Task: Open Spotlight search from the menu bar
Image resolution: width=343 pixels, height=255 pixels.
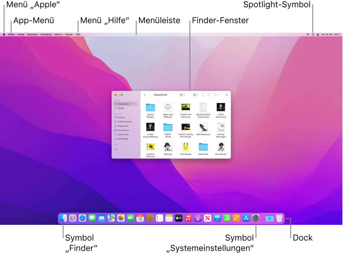Action: coord(312,34)
